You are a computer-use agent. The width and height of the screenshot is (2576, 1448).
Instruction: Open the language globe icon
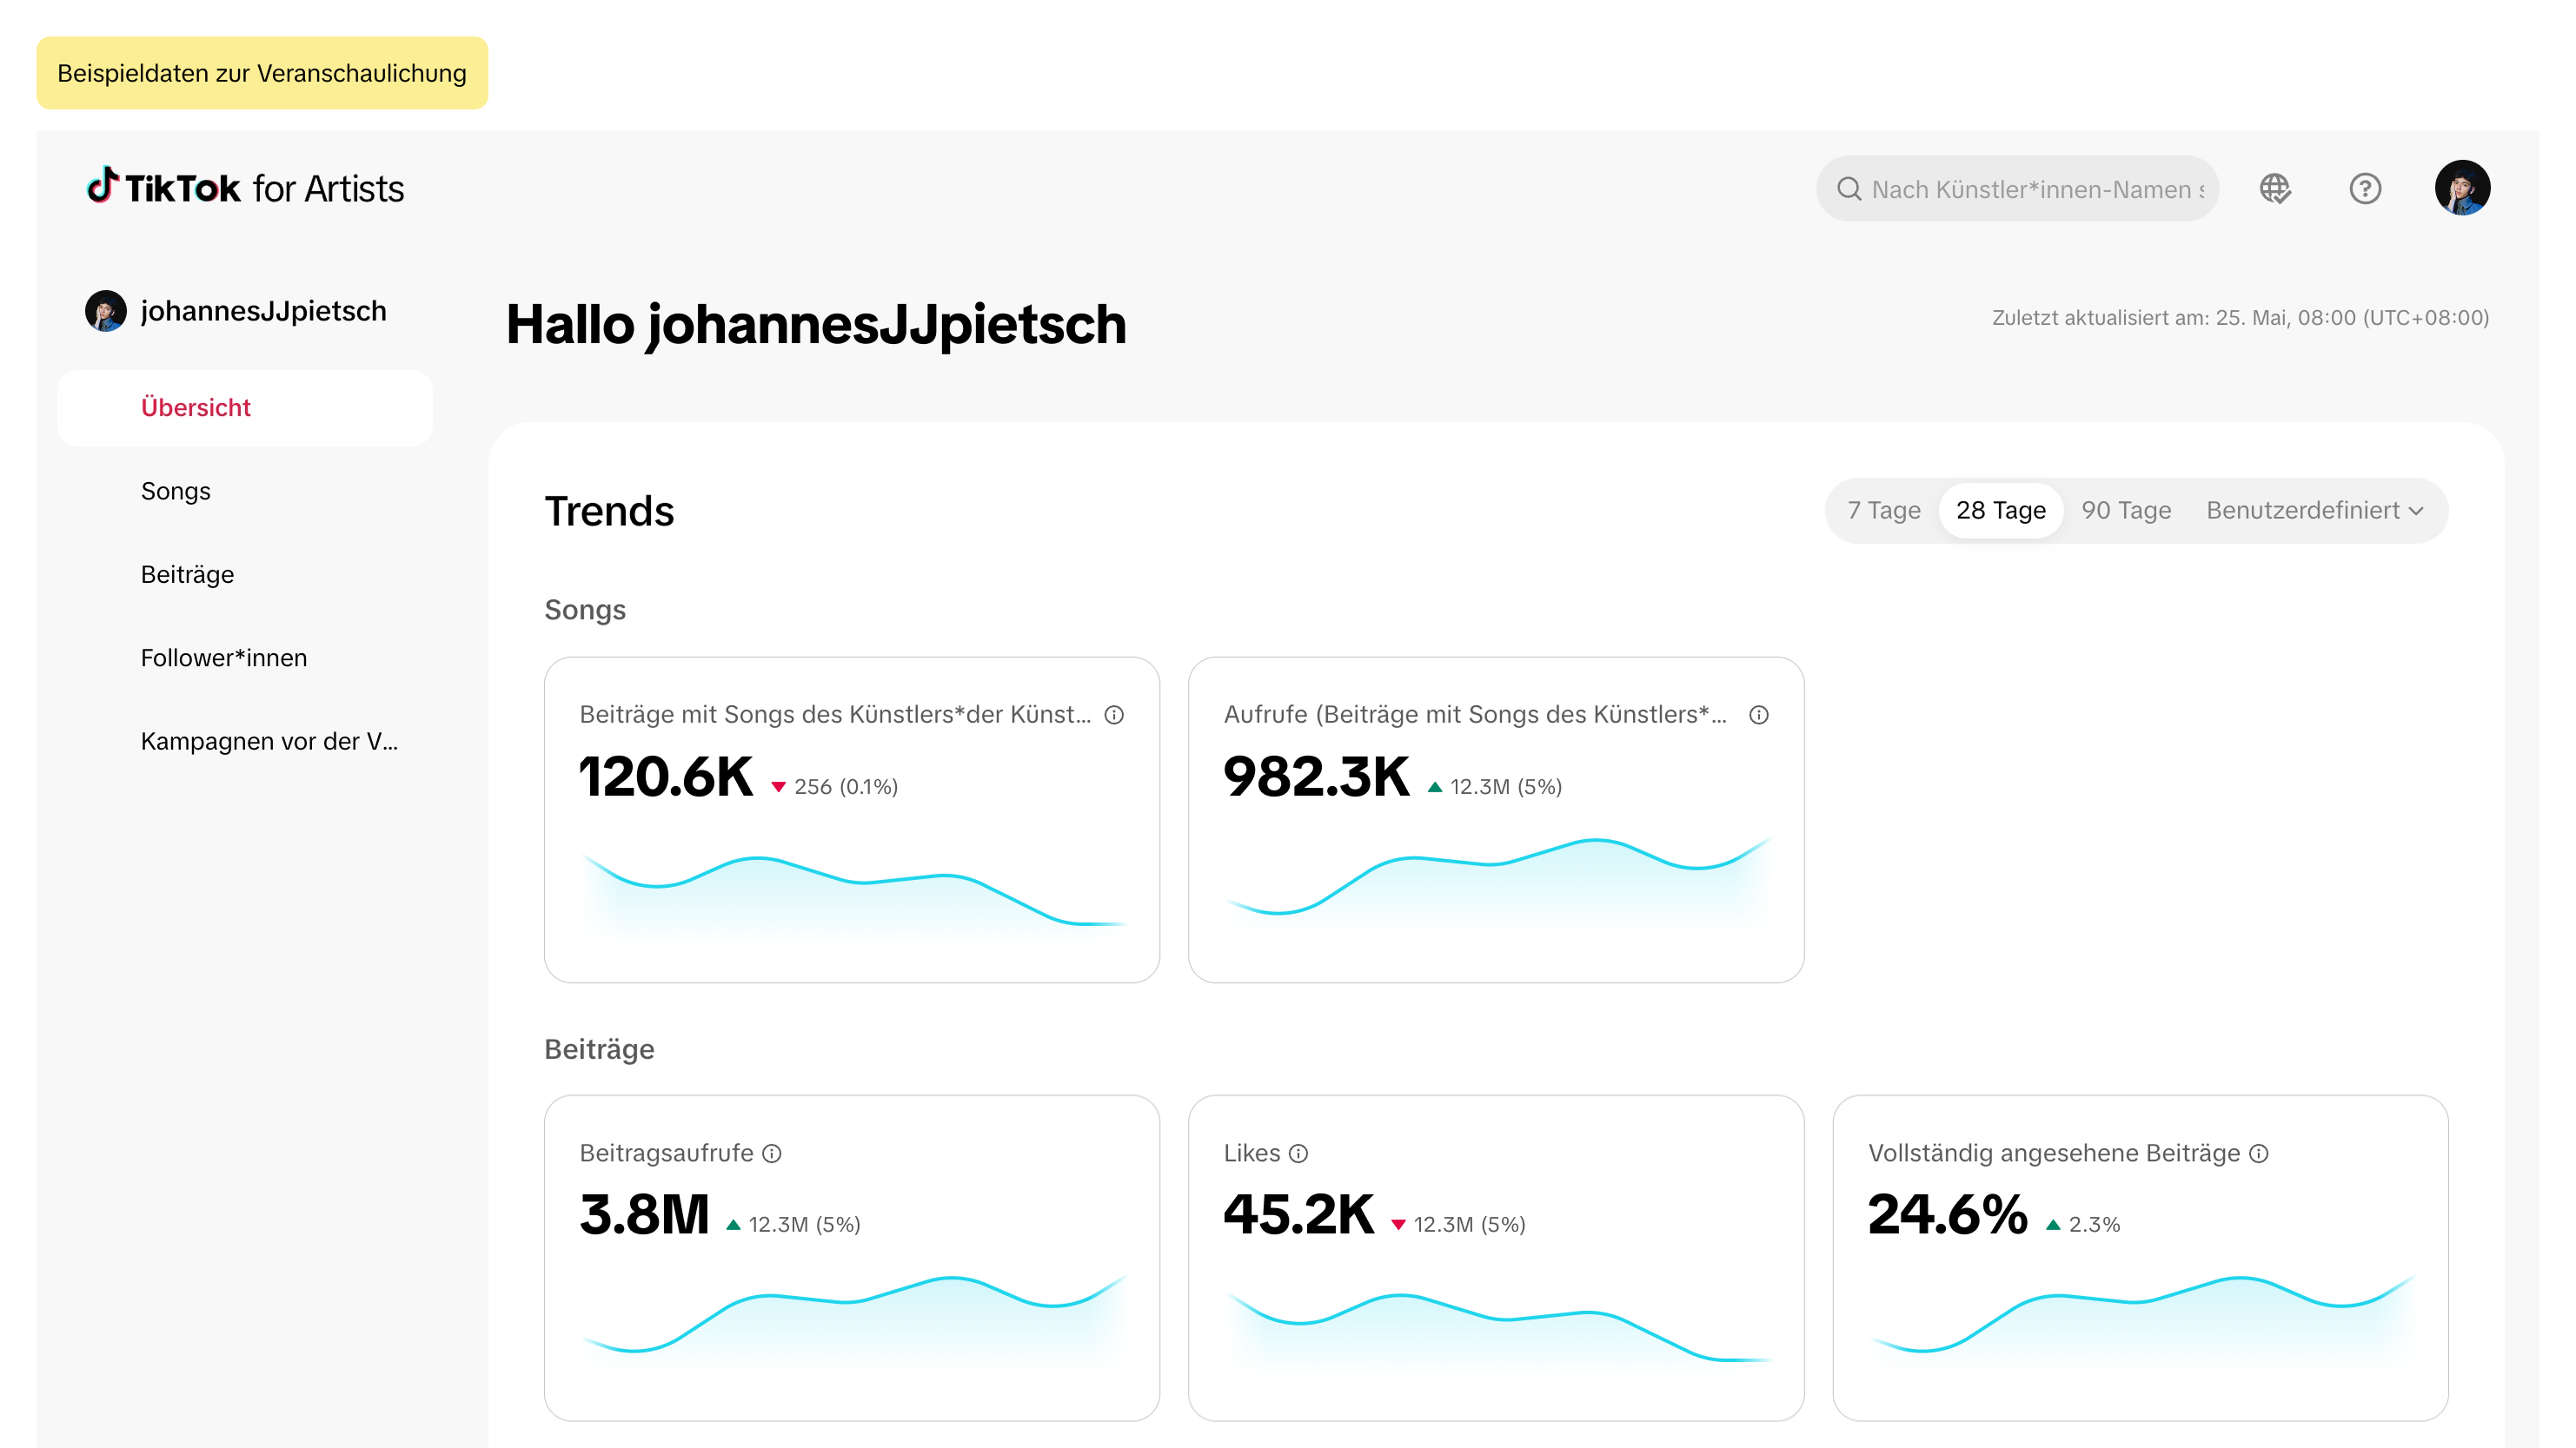(x=2275, y=188)
